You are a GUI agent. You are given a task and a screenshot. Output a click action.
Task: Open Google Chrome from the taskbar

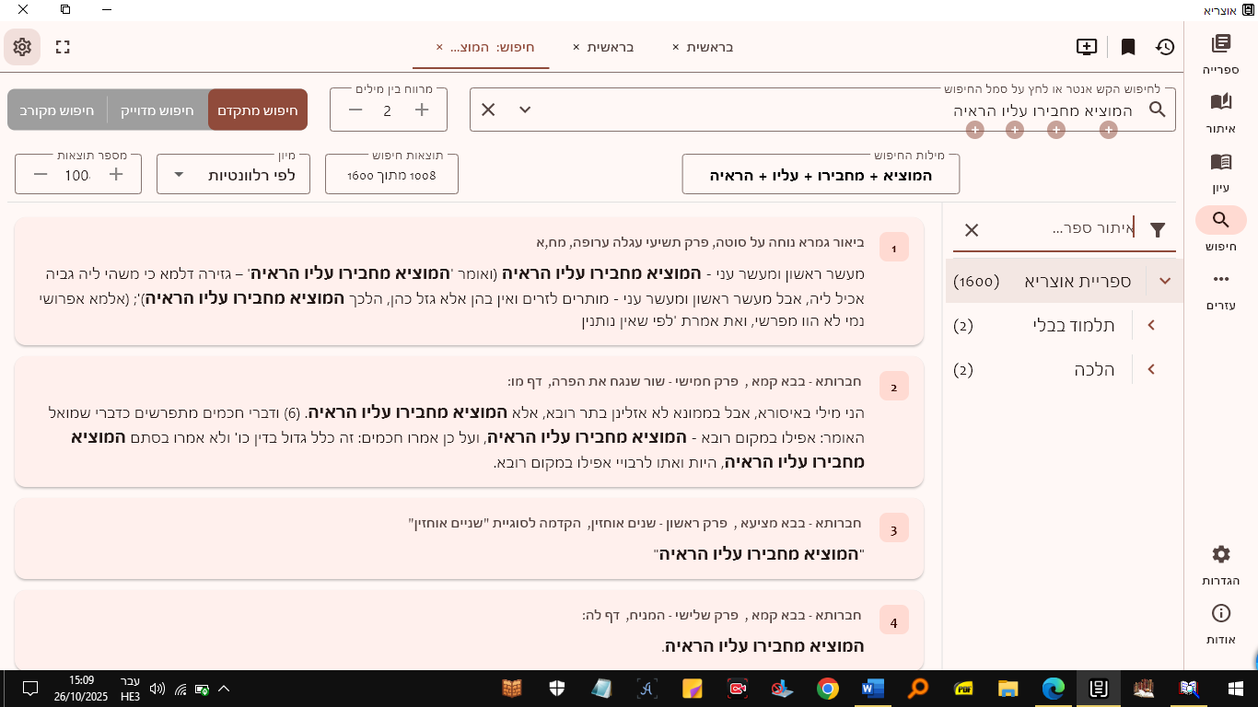point(827,689)
